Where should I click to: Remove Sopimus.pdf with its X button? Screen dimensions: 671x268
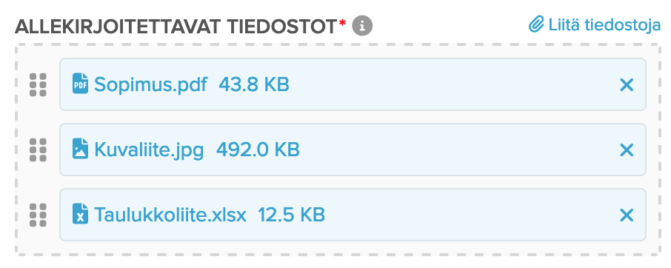pos(627,85)
